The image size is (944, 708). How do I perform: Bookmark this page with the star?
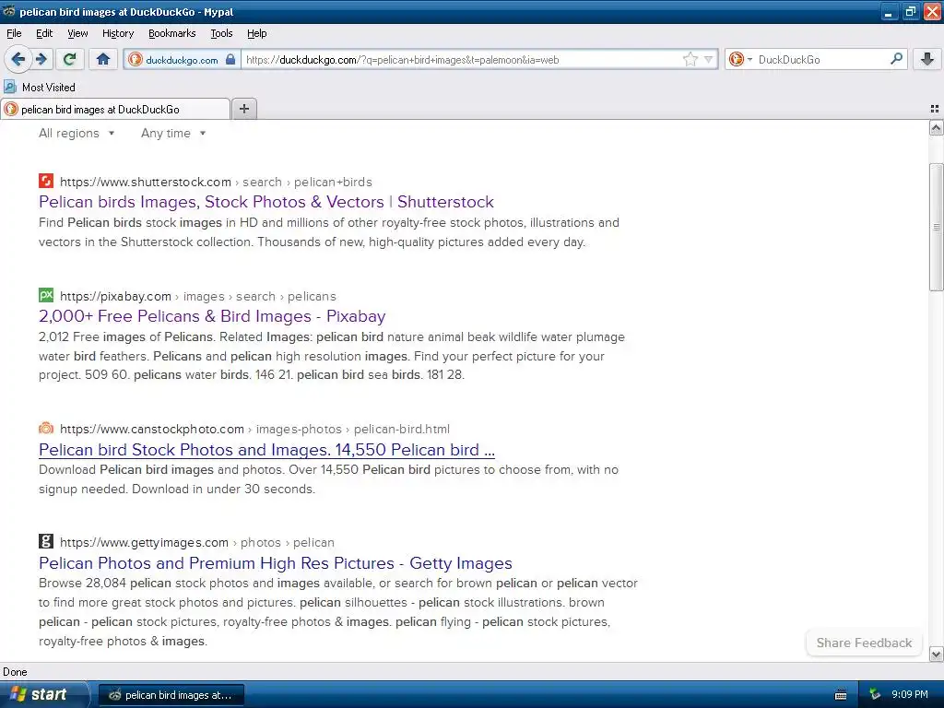coord(690,59)
